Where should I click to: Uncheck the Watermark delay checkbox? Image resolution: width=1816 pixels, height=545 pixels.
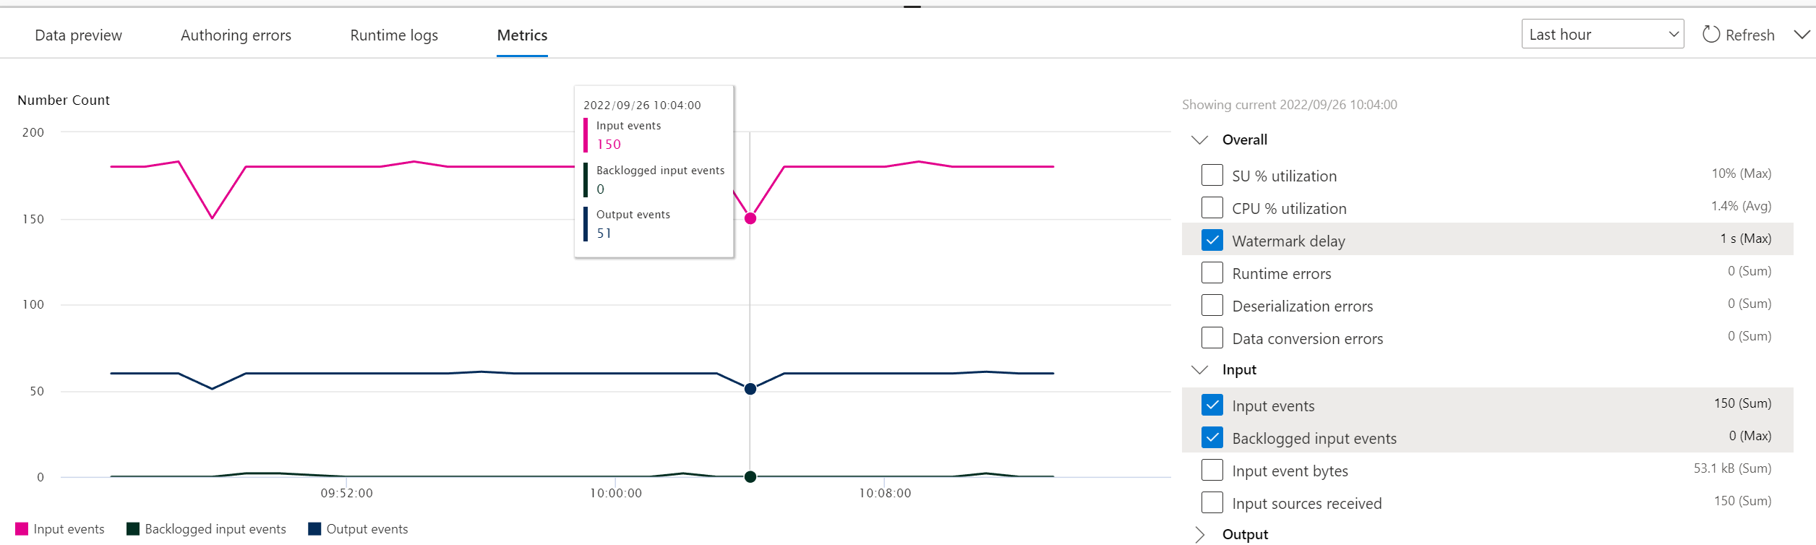tap(1212, 240)
